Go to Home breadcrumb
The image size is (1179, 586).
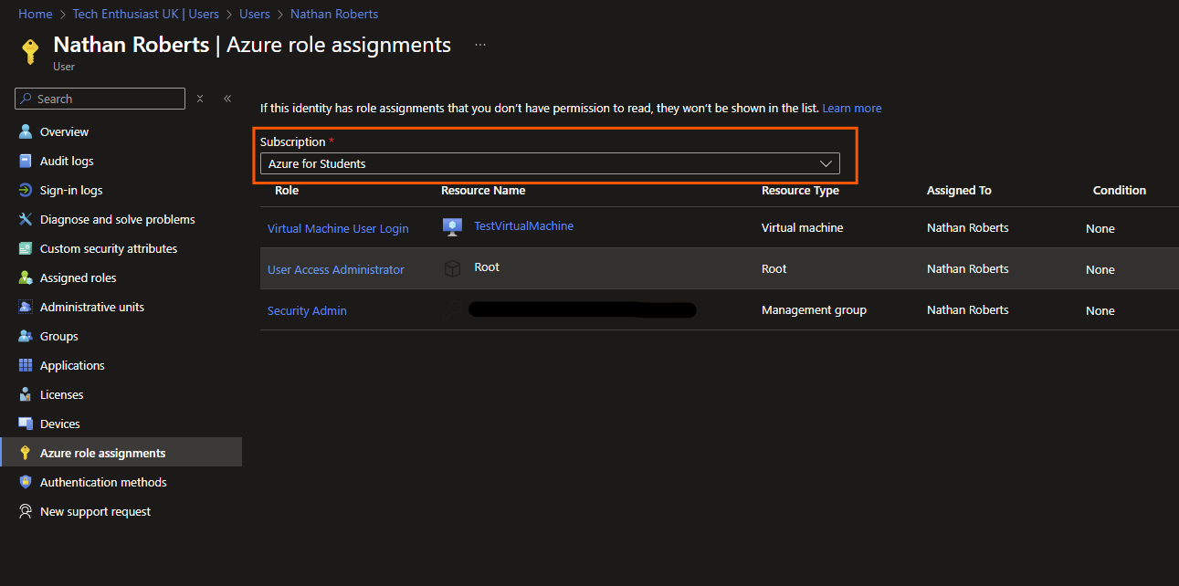click(35, 14)
